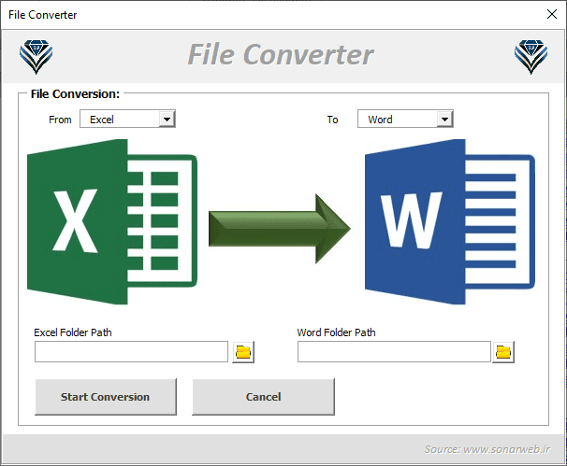Click the Start Conversion button
Image resolution: width=567 pixels, height=466 pixels.
tap(106, 397)
